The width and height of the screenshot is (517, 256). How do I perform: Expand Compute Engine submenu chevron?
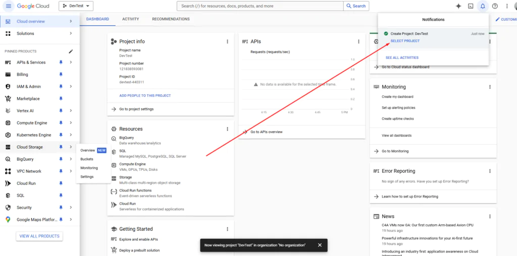coord(71,123)
